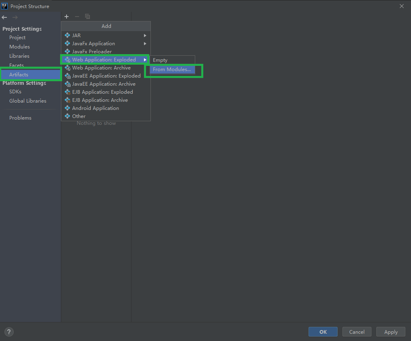Close the Project Structure dialog
This screenshot has height=341, width=411.
pyautogui.click(x=402, y=6)
